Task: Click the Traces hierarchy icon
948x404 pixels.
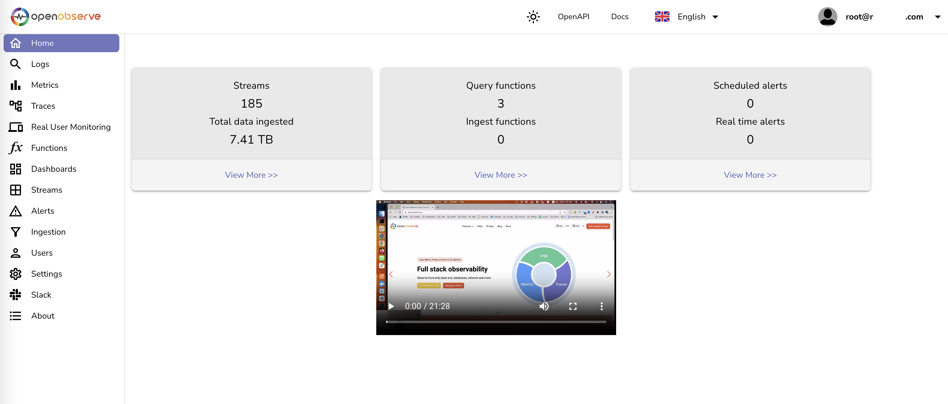Action: click(x=16, y=106)
